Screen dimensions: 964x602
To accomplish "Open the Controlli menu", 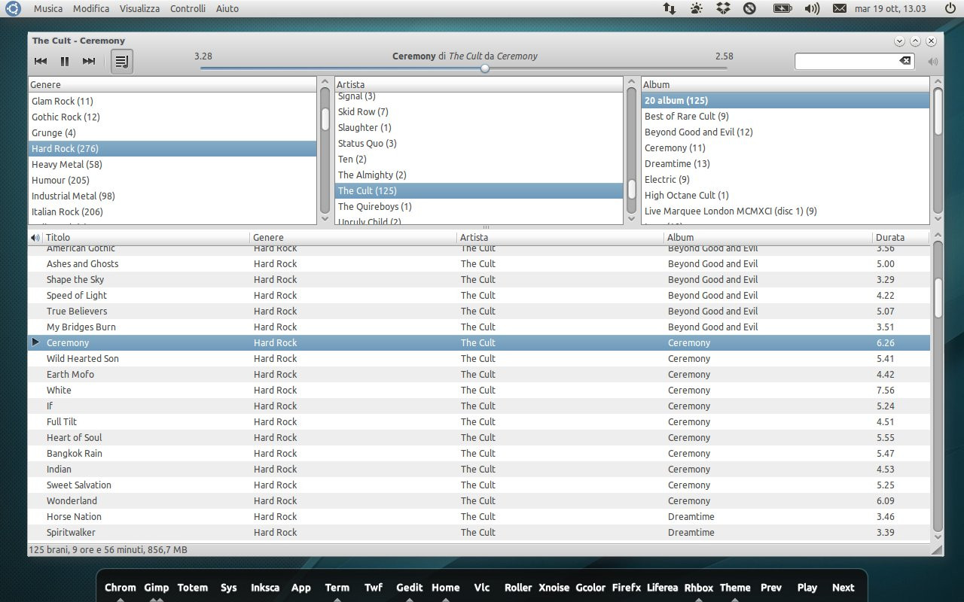I will [x=188, y=8].
